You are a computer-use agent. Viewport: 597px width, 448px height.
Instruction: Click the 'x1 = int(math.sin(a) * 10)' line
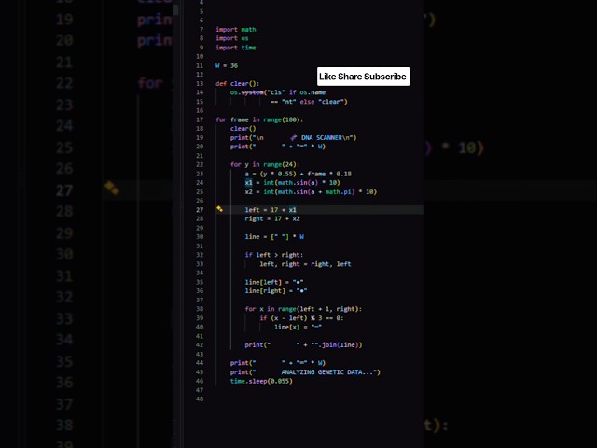[x=292, y=183]
